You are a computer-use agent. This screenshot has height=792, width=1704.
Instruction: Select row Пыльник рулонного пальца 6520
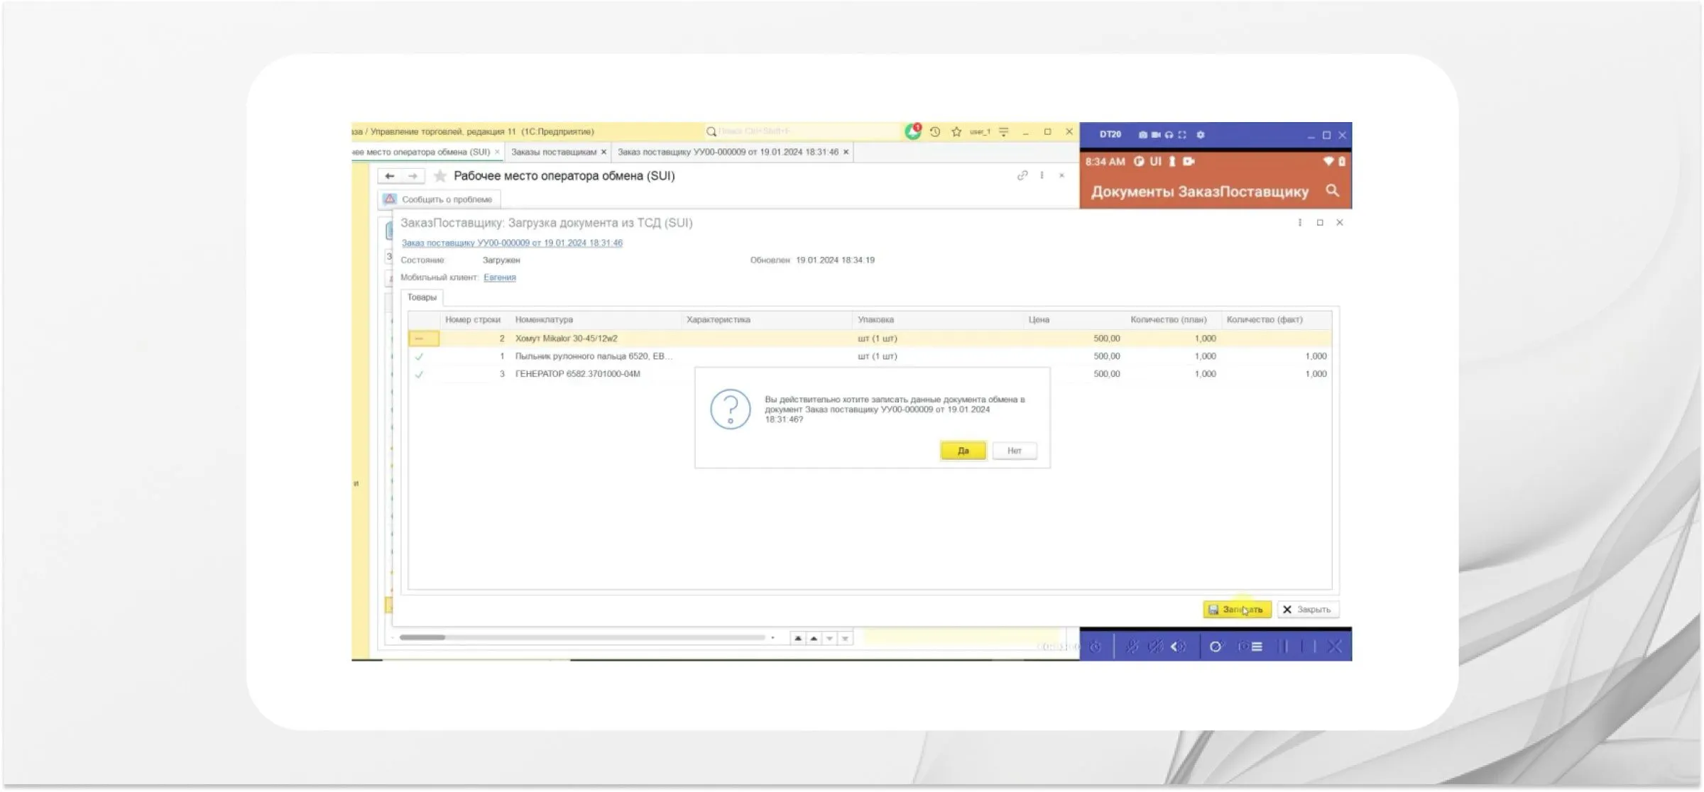click(870, 356)
